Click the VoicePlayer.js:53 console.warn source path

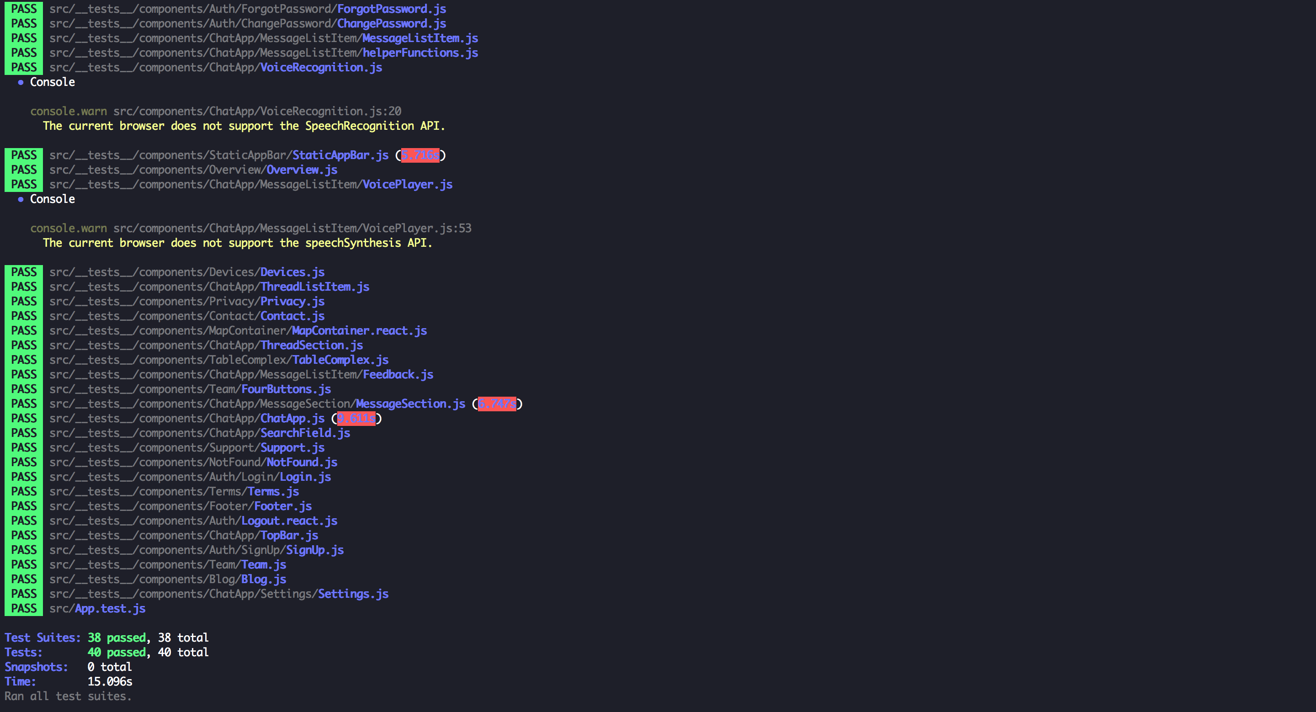292,228
